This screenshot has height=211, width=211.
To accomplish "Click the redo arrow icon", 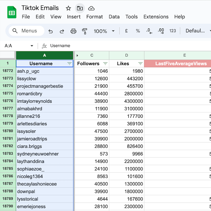I will (x=62, y=31).
